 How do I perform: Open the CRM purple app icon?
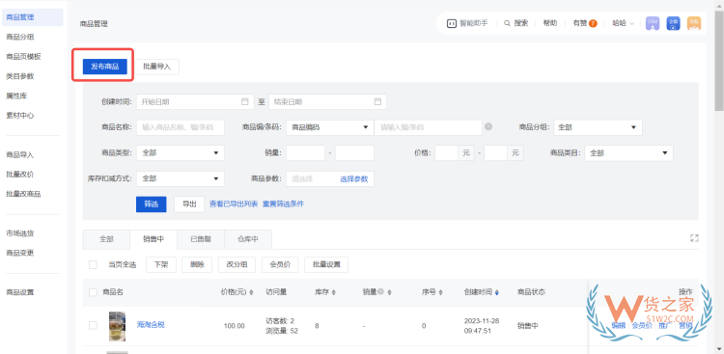click(x=653, y=23)
